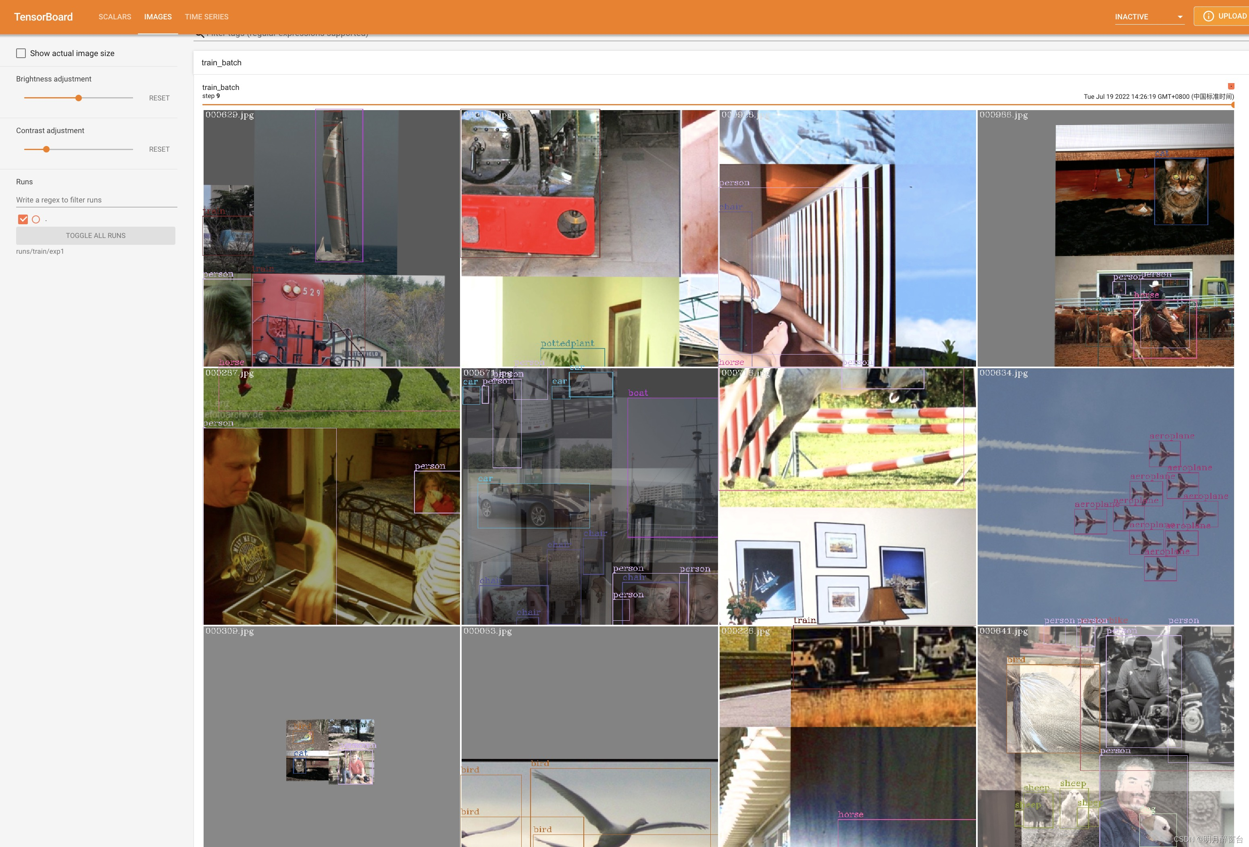Click the RESET button for contrast
The height and width of the screenshot is (847, 1249).
click(x=159, y=148)
